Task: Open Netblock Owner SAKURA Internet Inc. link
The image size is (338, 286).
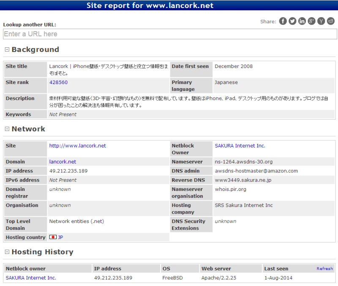Action: 240,146
